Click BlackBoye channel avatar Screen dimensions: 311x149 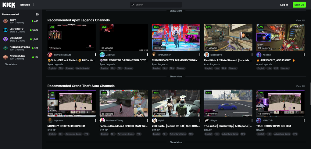[x=206, y=55]
